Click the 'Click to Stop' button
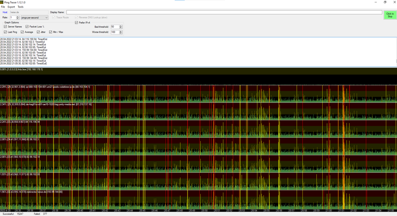The width and height of the screenshot is (397, 216). point(390,15)
